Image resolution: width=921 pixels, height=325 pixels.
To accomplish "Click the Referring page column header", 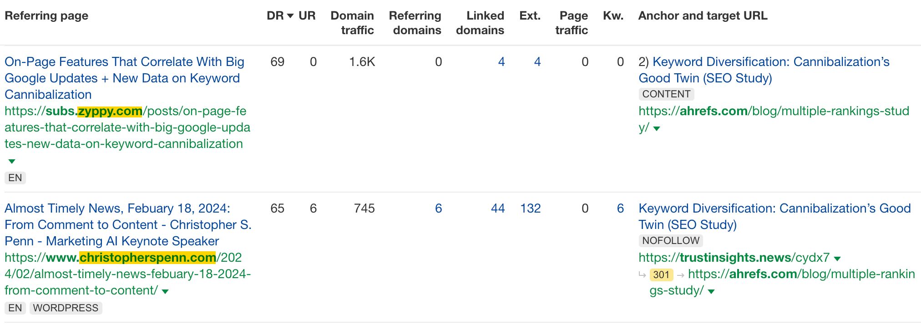I will coord(46,15).
